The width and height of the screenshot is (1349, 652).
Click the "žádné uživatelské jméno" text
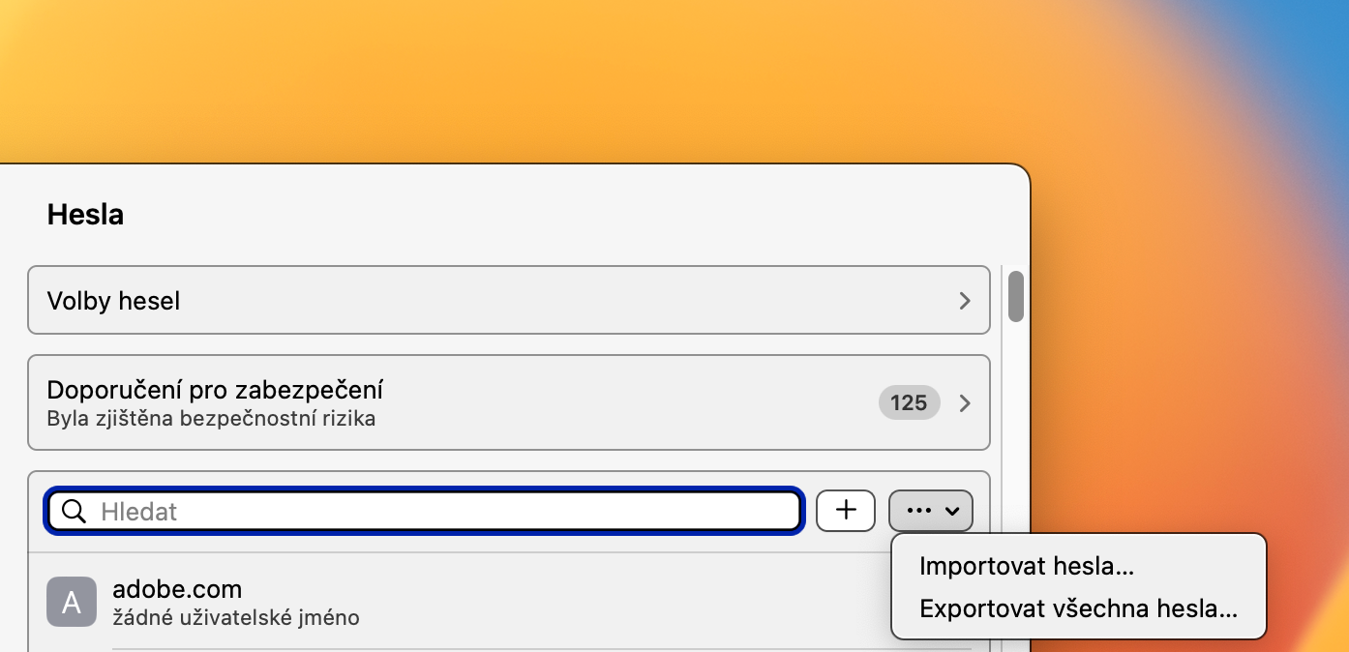click(236, 617)
